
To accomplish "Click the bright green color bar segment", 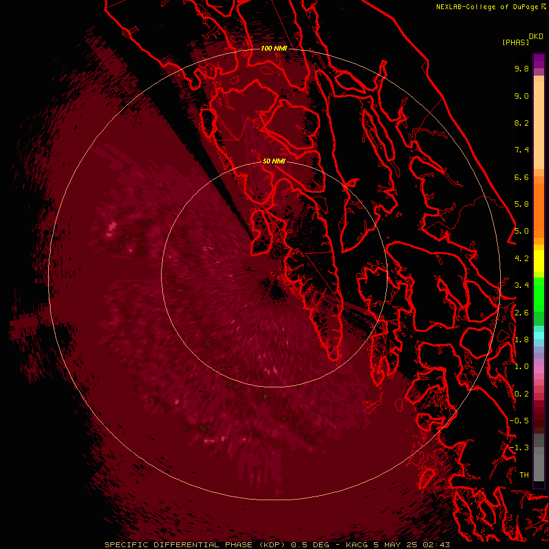I will tap(539, 293).
